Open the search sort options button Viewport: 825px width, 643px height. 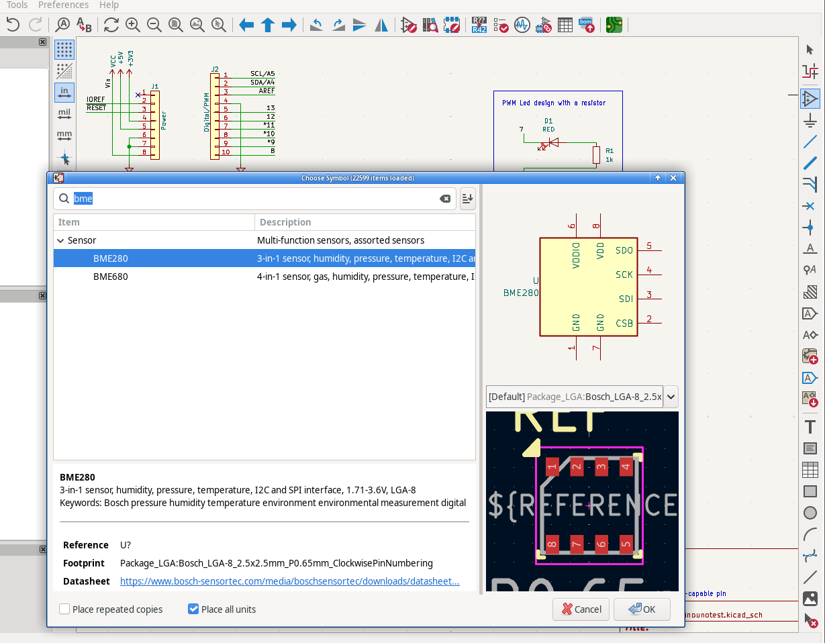pos(468,199)
